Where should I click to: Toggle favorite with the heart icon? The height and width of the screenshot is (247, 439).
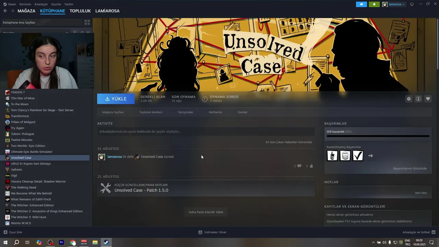[x=428, y=99]
